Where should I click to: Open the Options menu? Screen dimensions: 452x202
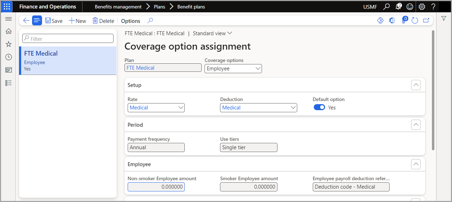pos(131,21)
